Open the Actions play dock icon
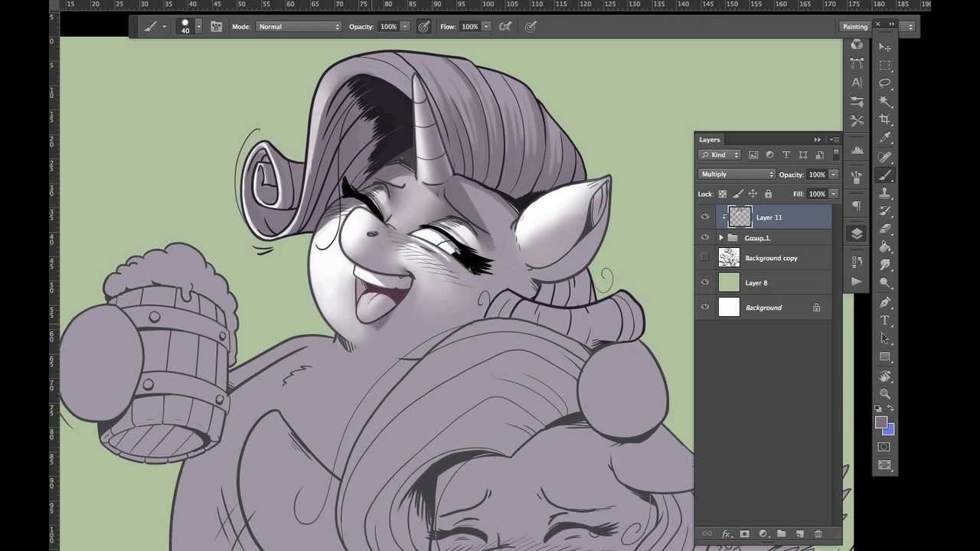Screen dimensions: 980x551 (x=857, y=282)
